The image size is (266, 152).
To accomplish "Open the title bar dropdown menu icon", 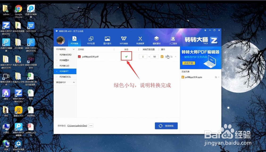I will (x=205, y=30).
